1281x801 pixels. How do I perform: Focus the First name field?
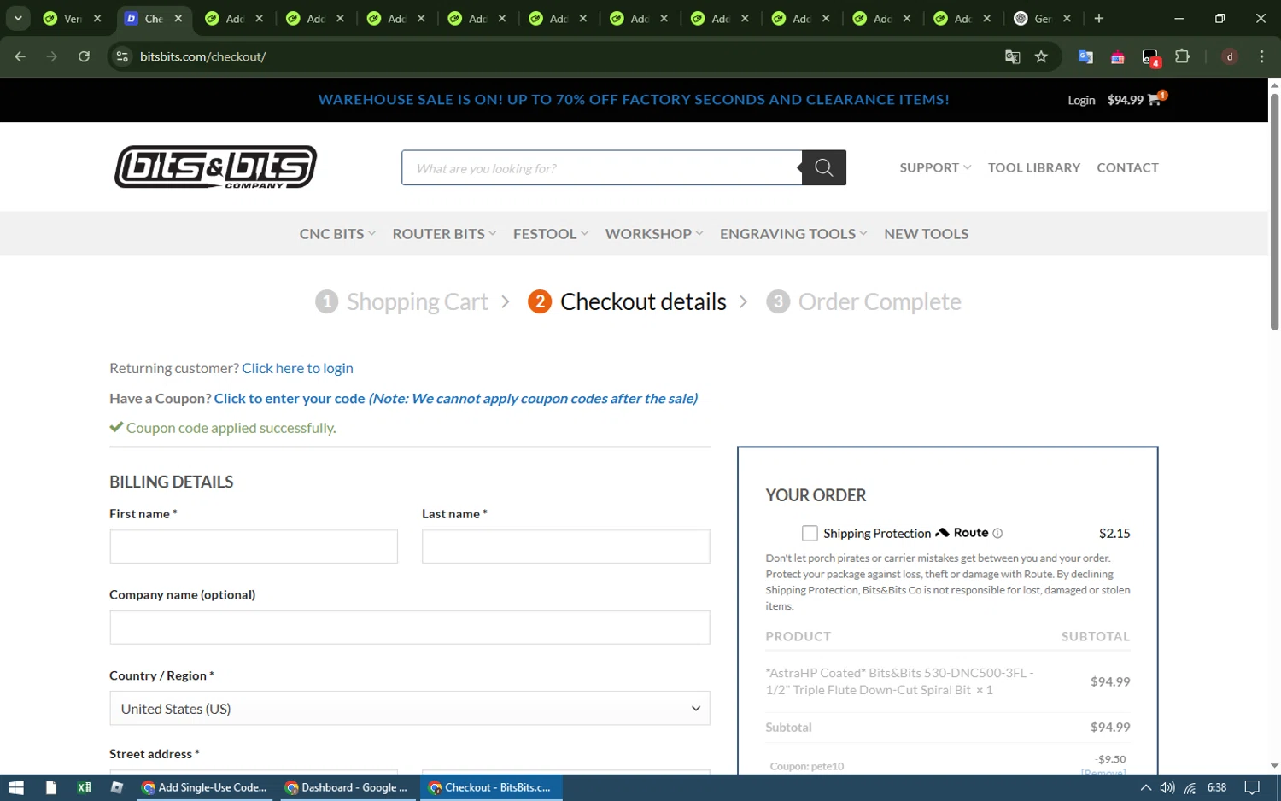click(x=254, y=547)
